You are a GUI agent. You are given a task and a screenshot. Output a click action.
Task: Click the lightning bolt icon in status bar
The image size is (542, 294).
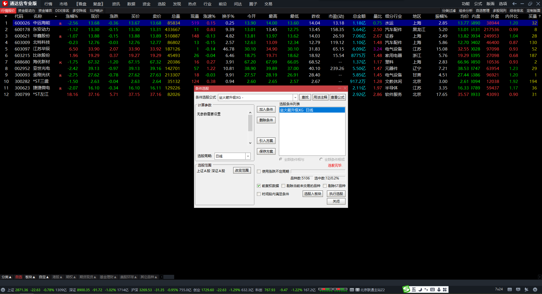coord(535,289)
